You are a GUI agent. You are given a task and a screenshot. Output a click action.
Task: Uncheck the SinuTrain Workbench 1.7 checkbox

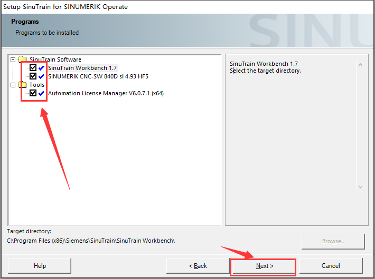pyautogui.click(x=33, y=68)
